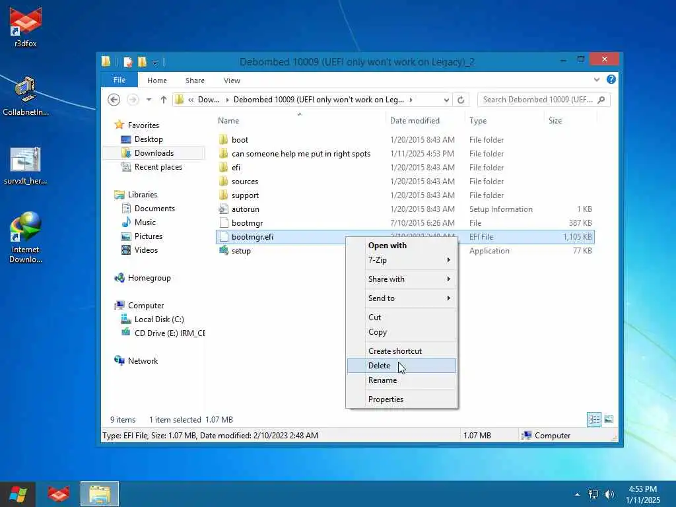This screenshot has height=507, width=676.
Task: Open the File ribbon tab
Action: (x=119, y=80)
